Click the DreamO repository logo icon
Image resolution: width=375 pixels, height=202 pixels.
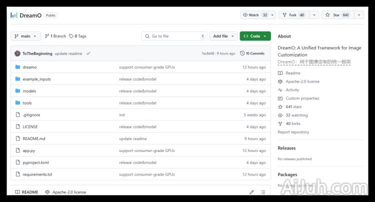[14, 15]
